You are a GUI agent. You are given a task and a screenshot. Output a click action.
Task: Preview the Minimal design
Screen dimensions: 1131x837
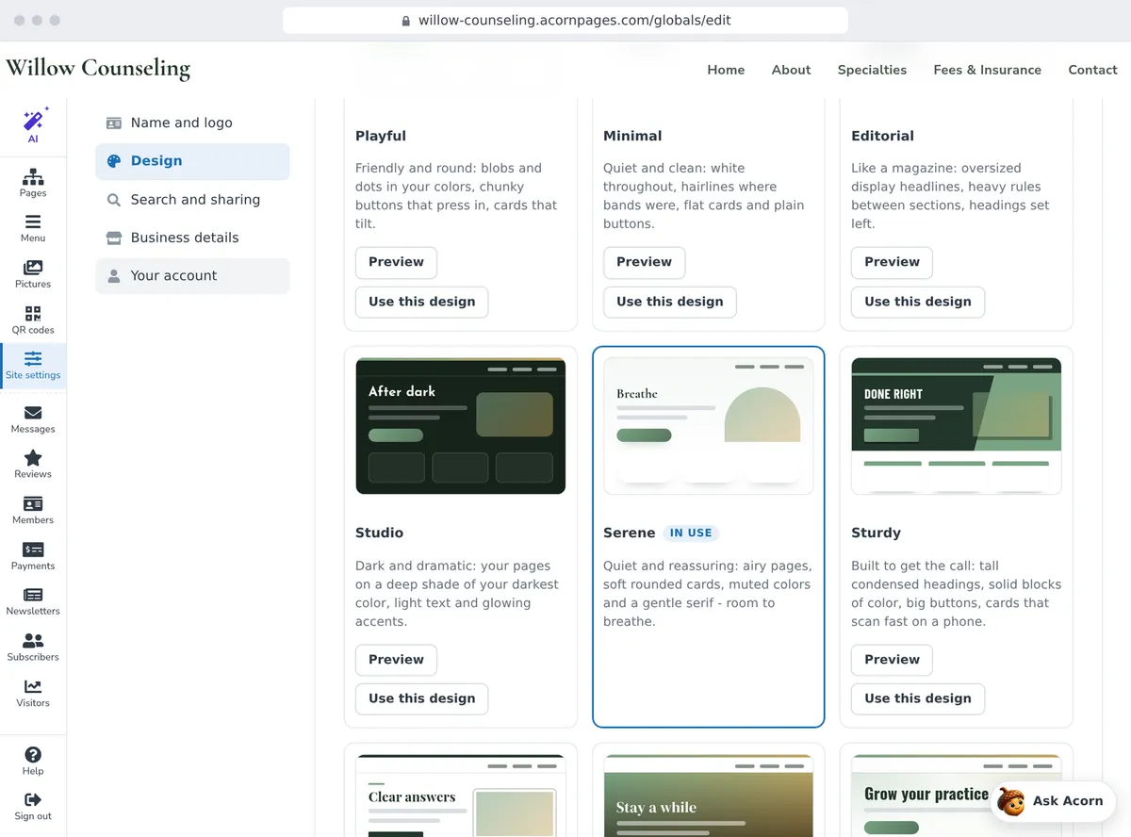pyautogui.click(x=644, y=262)
